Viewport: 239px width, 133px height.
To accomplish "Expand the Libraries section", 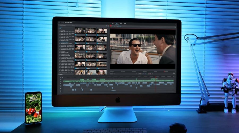I will pyautogui.click(x=61, y=74).
